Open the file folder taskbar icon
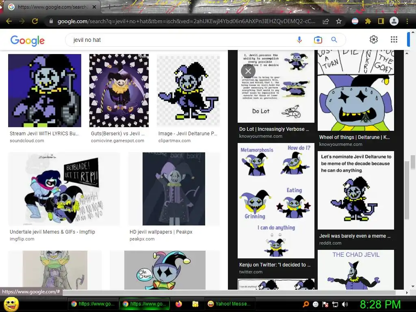The width and height of the screenshot is (416, 312). (195, 304)
